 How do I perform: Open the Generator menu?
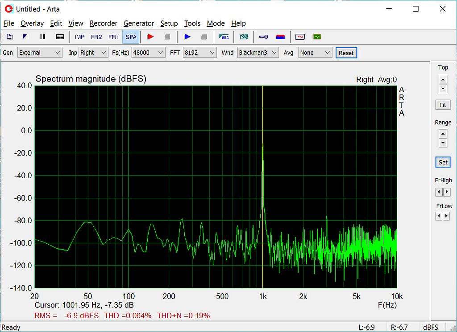(139, 23)
